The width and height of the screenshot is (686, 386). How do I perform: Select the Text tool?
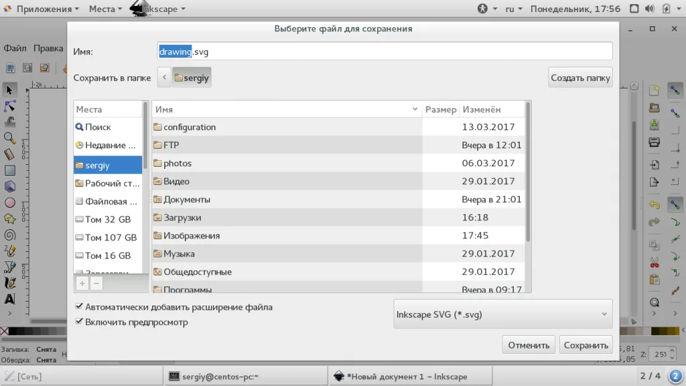9,300
